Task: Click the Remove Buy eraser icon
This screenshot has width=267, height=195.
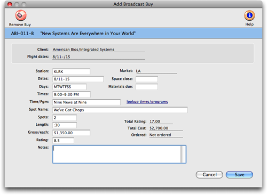Action: coord(21,15)
